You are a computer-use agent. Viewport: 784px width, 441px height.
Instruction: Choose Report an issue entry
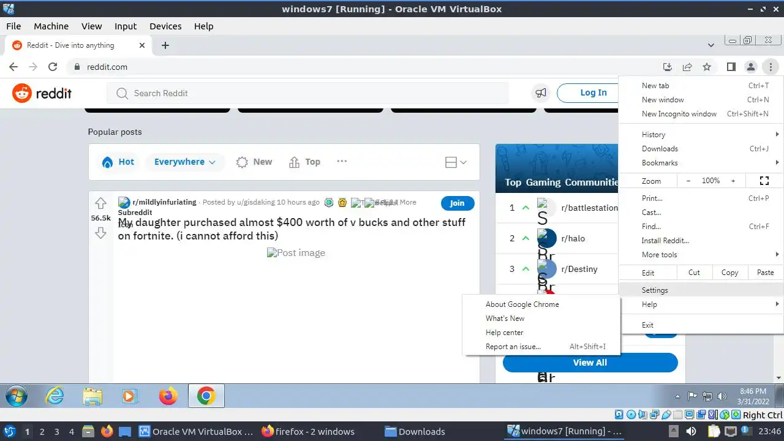(541, 347)
